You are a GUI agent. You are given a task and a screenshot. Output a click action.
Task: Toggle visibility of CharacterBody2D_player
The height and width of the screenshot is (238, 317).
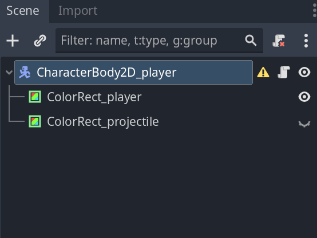click(304, 72)
